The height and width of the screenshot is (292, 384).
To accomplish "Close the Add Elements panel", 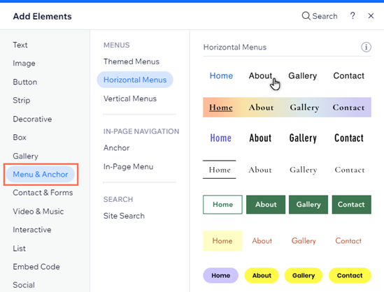I will coord(371,16).
